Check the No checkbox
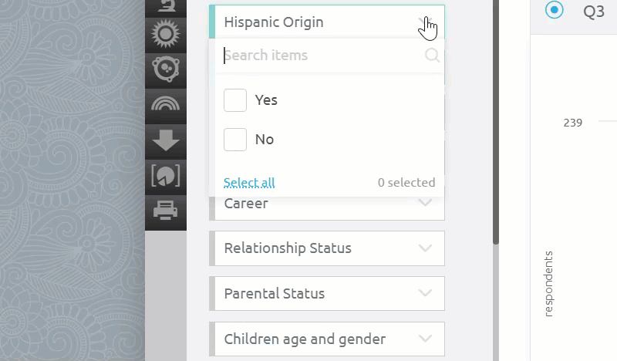617x361 pixels. pos(235,140)
